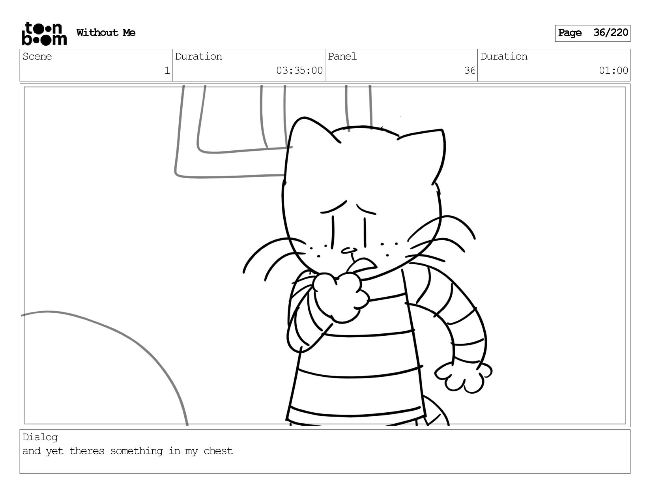Click the Duration label next to Panel

click(x=504, y=56)
